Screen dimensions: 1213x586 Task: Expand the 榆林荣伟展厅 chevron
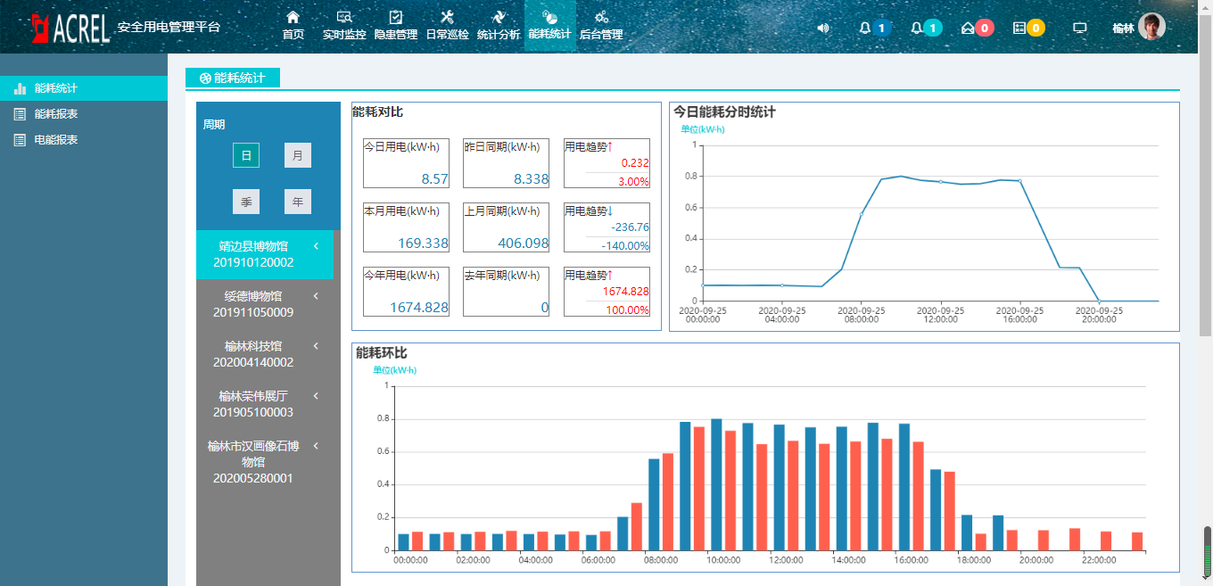click(316, 396)
